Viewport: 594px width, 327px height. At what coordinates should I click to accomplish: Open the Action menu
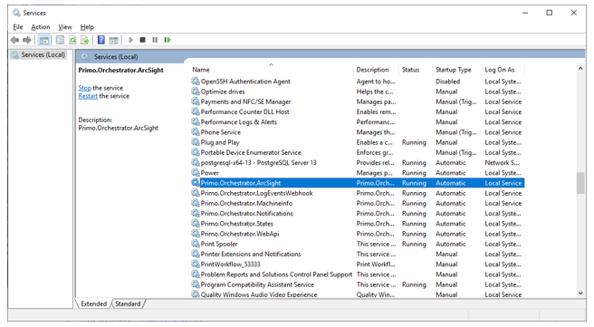click(41, 27)
